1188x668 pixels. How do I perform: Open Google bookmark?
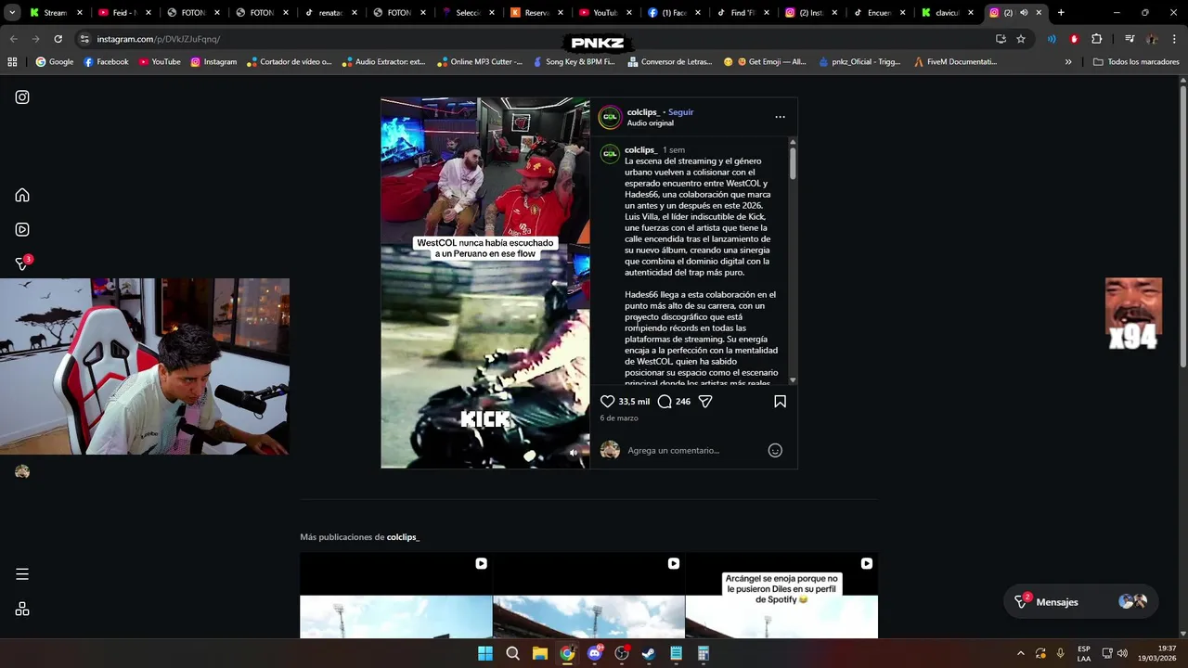pos(55,62)
